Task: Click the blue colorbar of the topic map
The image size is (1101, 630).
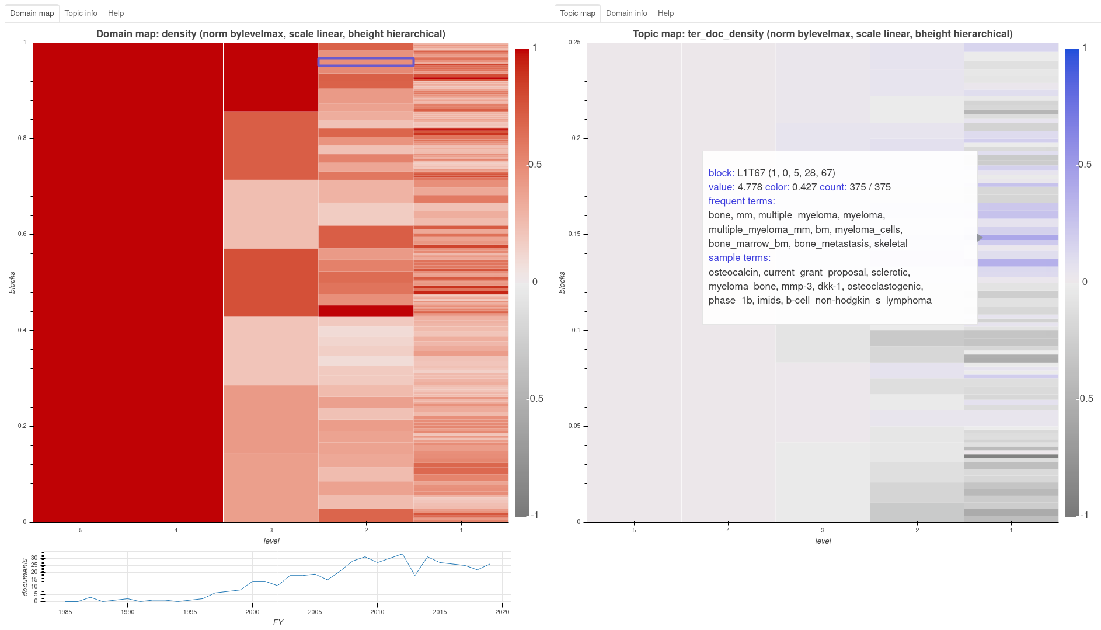Action: point(1073,117)
